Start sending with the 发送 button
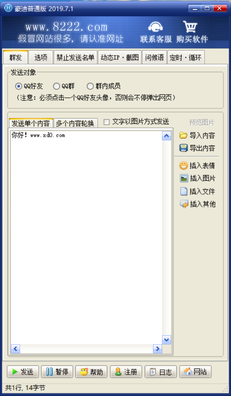This screenshot has width=231, height=396. [x=23, y=372]
